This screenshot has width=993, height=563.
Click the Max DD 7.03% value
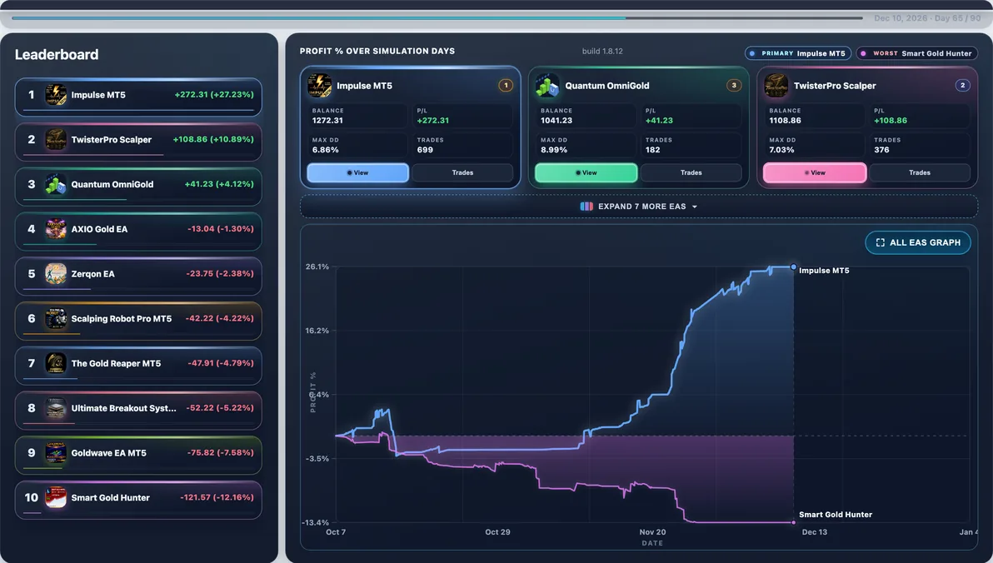[x=782, y=150]
